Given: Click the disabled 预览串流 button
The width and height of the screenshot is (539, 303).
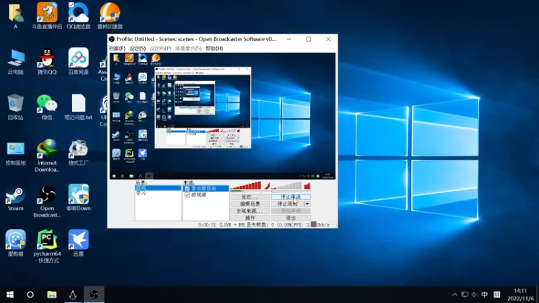Looking at the screenshot, I should (x=290, y=211).
